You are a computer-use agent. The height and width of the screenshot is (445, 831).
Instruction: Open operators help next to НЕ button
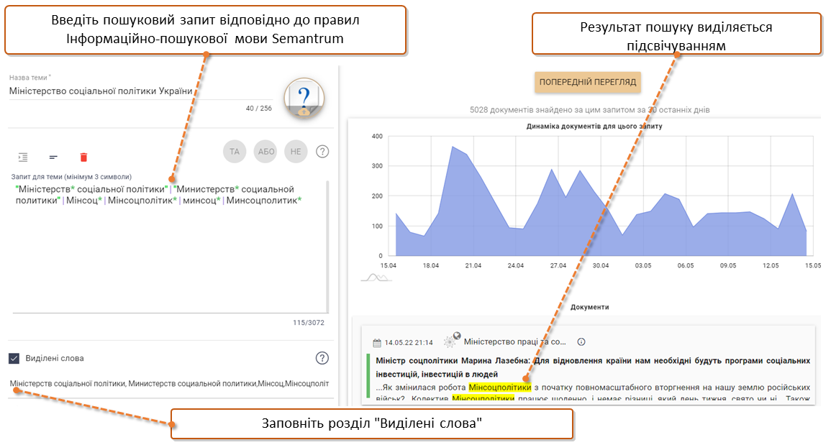tap(322, 152)
